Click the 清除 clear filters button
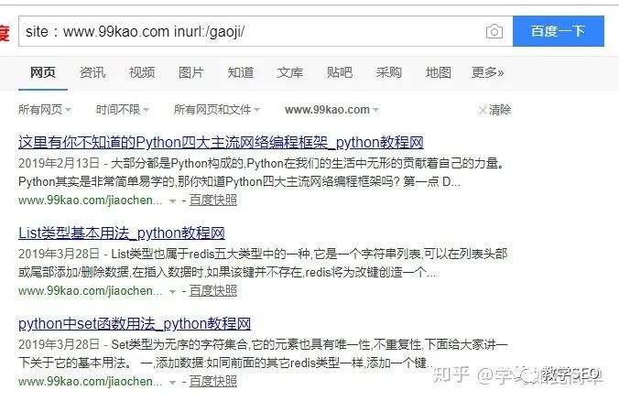The image size is (619, 401). [494, 110]
